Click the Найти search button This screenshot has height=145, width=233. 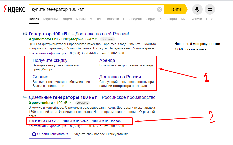click(x=175, y=9)
